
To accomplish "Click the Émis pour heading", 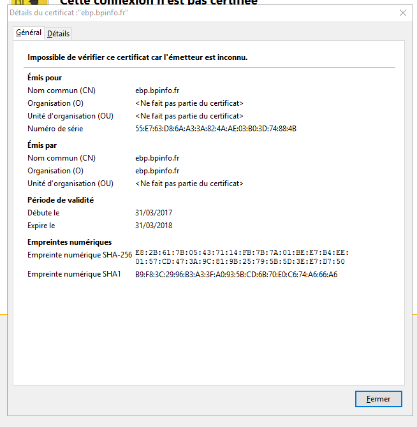I will point(45,78).
